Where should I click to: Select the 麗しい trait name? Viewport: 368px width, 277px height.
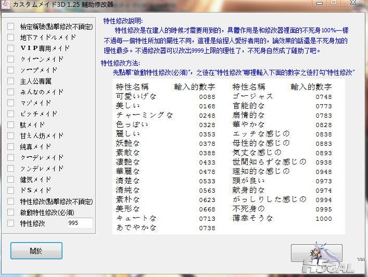[128, 134]
